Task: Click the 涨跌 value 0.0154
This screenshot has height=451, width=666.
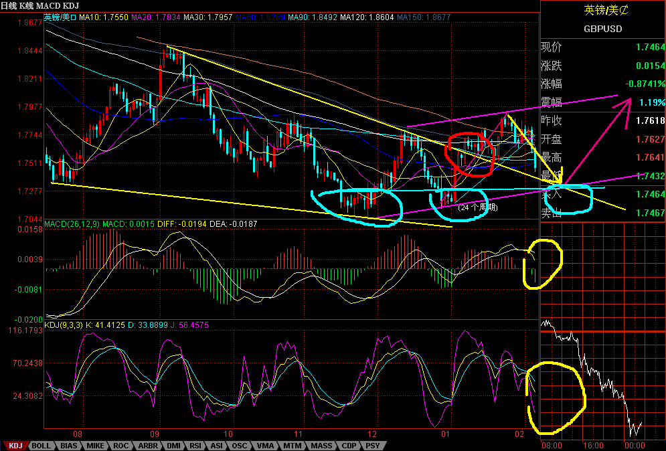Action: tap(651, 66)
